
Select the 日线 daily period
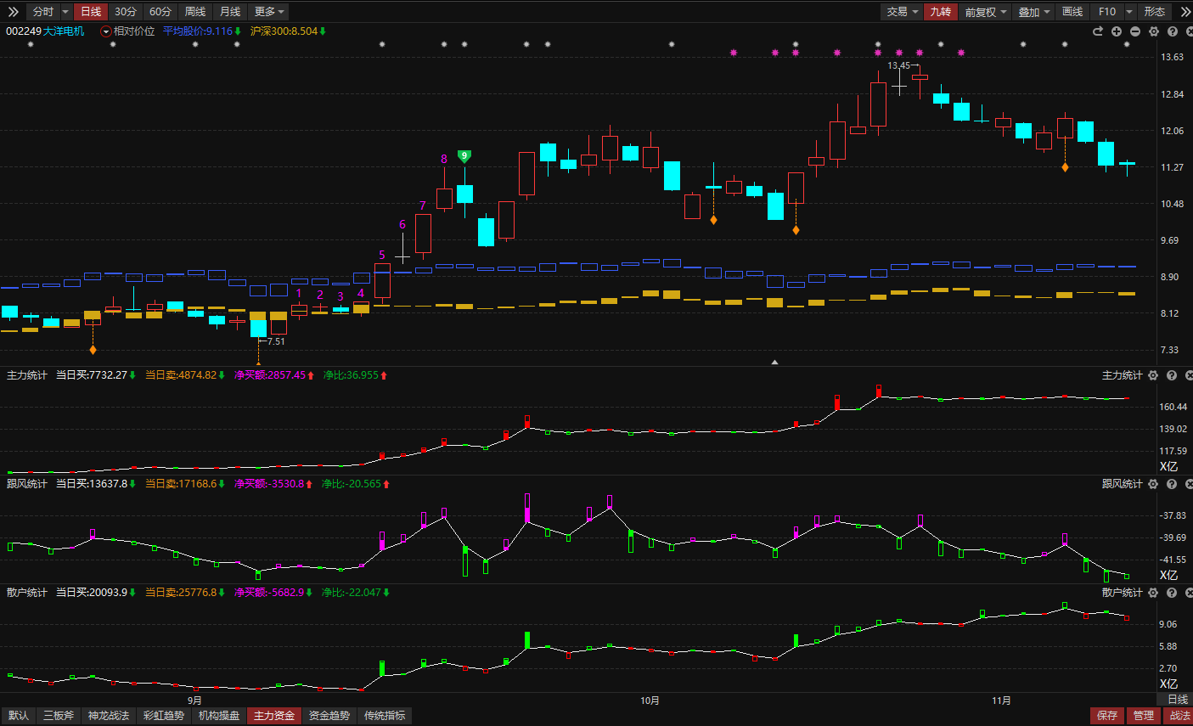tap(91, 12)
